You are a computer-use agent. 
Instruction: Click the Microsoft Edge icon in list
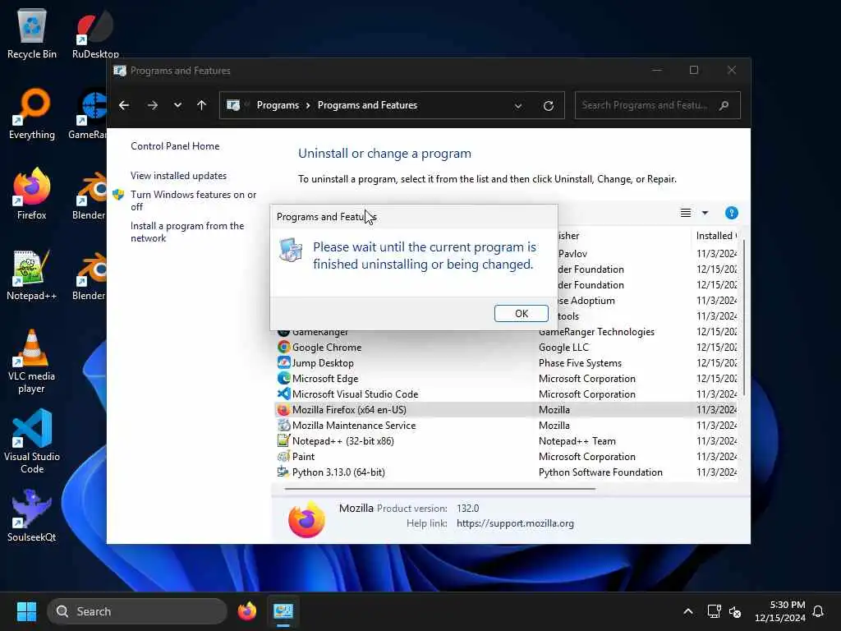point(283,378)
